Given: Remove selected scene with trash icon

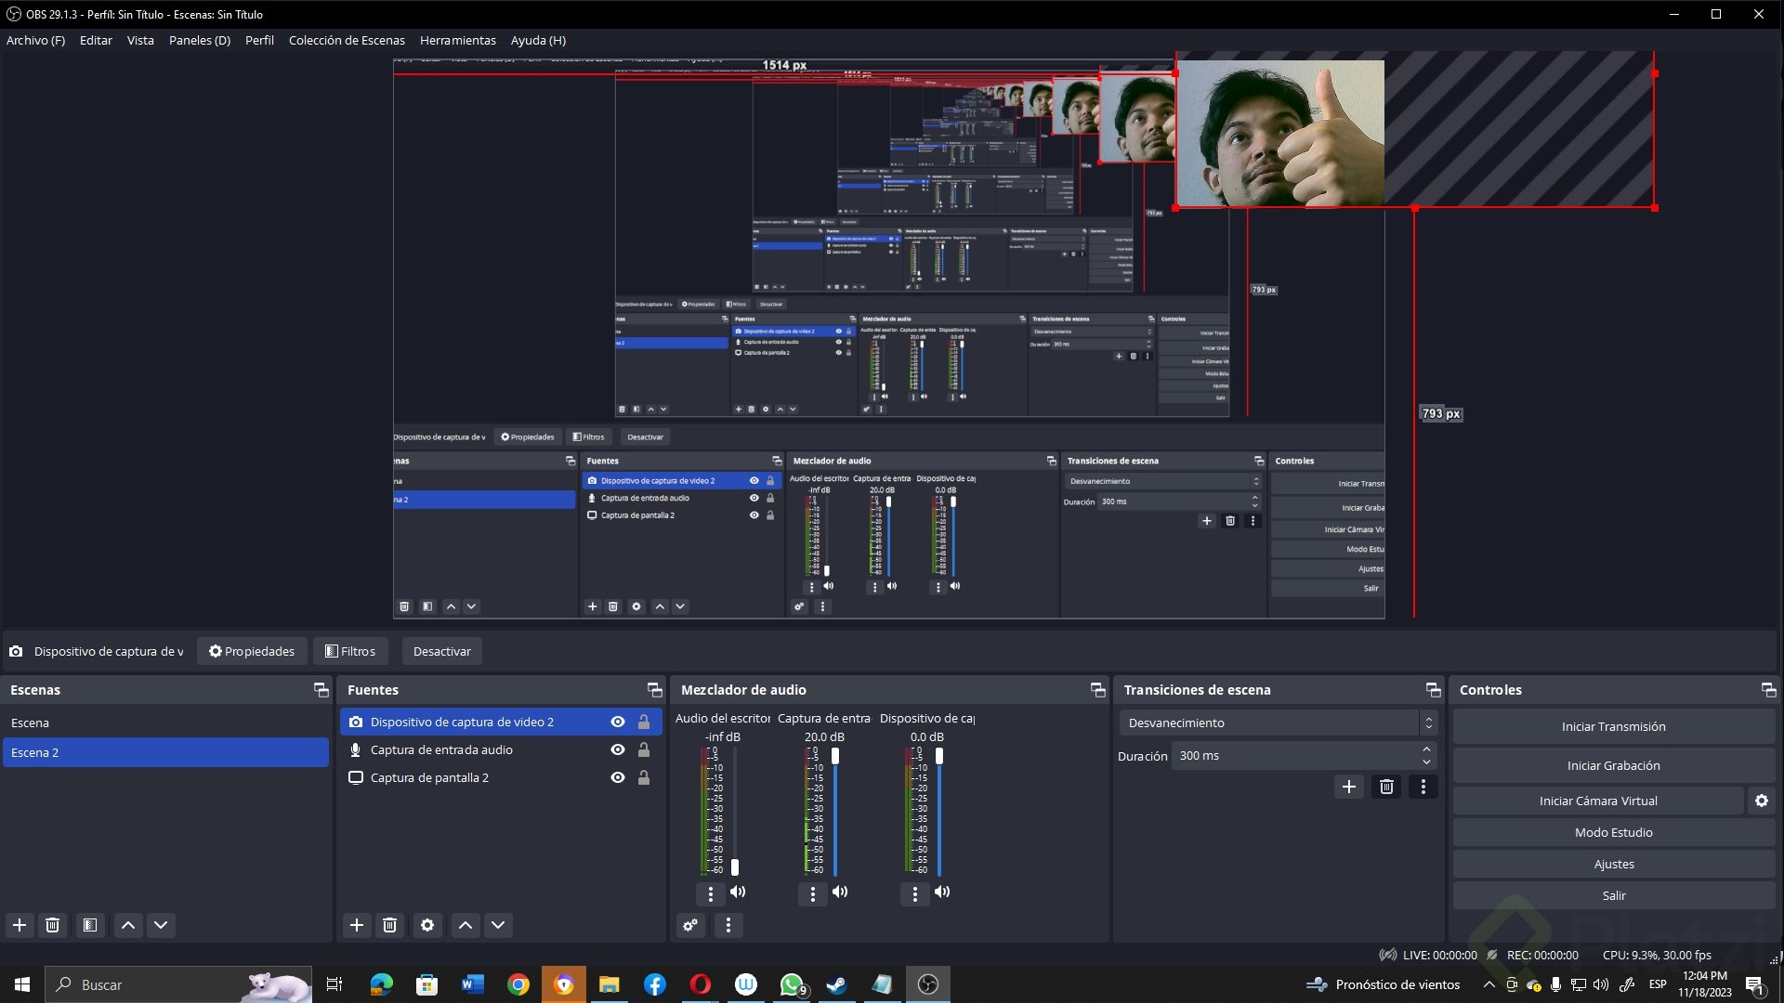Looking at the screenshot, I should tap(53, 925).
